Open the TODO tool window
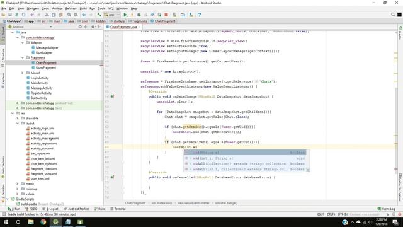Image resolution: width=403 pixels, height=227 pixels. 31,209
